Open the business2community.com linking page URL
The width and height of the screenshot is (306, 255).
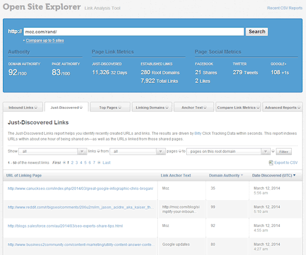click(x=81, y=244)
